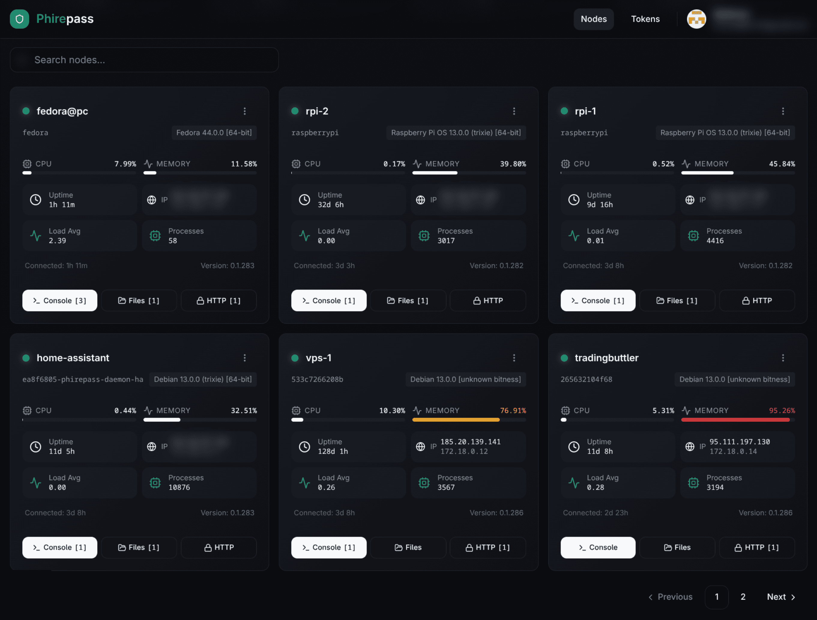This screenshot has height=620, width=817.
Task: Click the fedora@pc CPU chip icon
Action: click(27, 164)
